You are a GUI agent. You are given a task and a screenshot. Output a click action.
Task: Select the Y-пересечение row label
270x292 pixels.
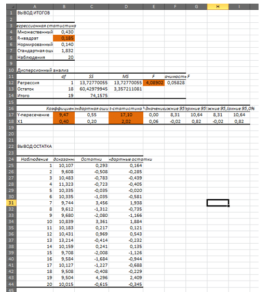35,115
